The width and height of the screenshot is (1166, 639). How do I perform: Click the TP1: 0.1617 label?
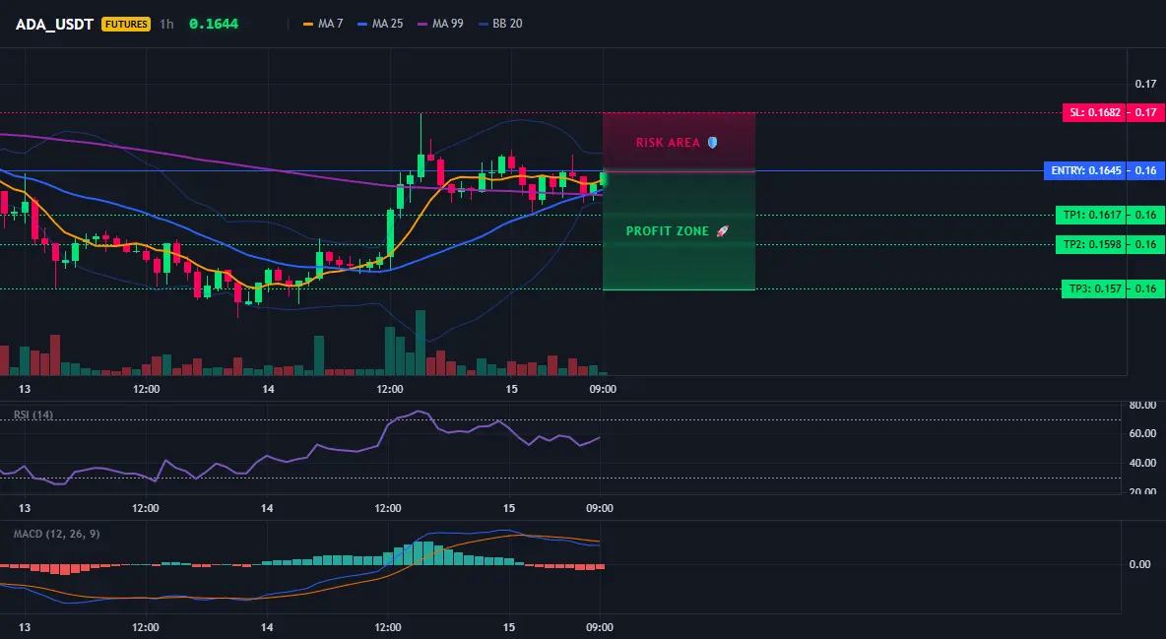1091,215
